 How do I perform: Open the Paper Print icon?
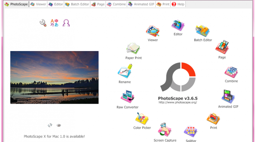coord(133,49)
